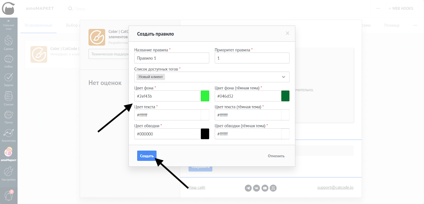Open the imBox chat icon
Image resolution: width=424 pixels, height=204 pixels.
coord(8,61)
